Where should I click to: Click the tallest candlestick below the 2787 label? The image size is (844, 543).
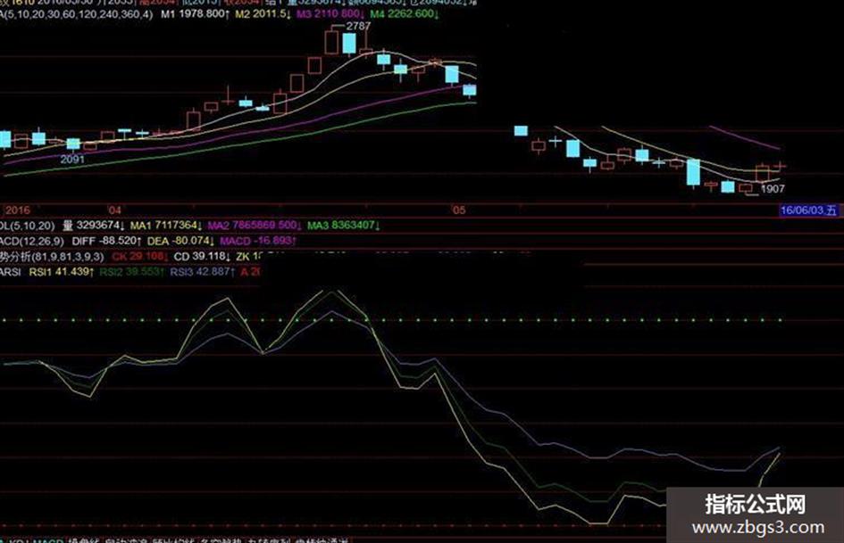(331, 42)
